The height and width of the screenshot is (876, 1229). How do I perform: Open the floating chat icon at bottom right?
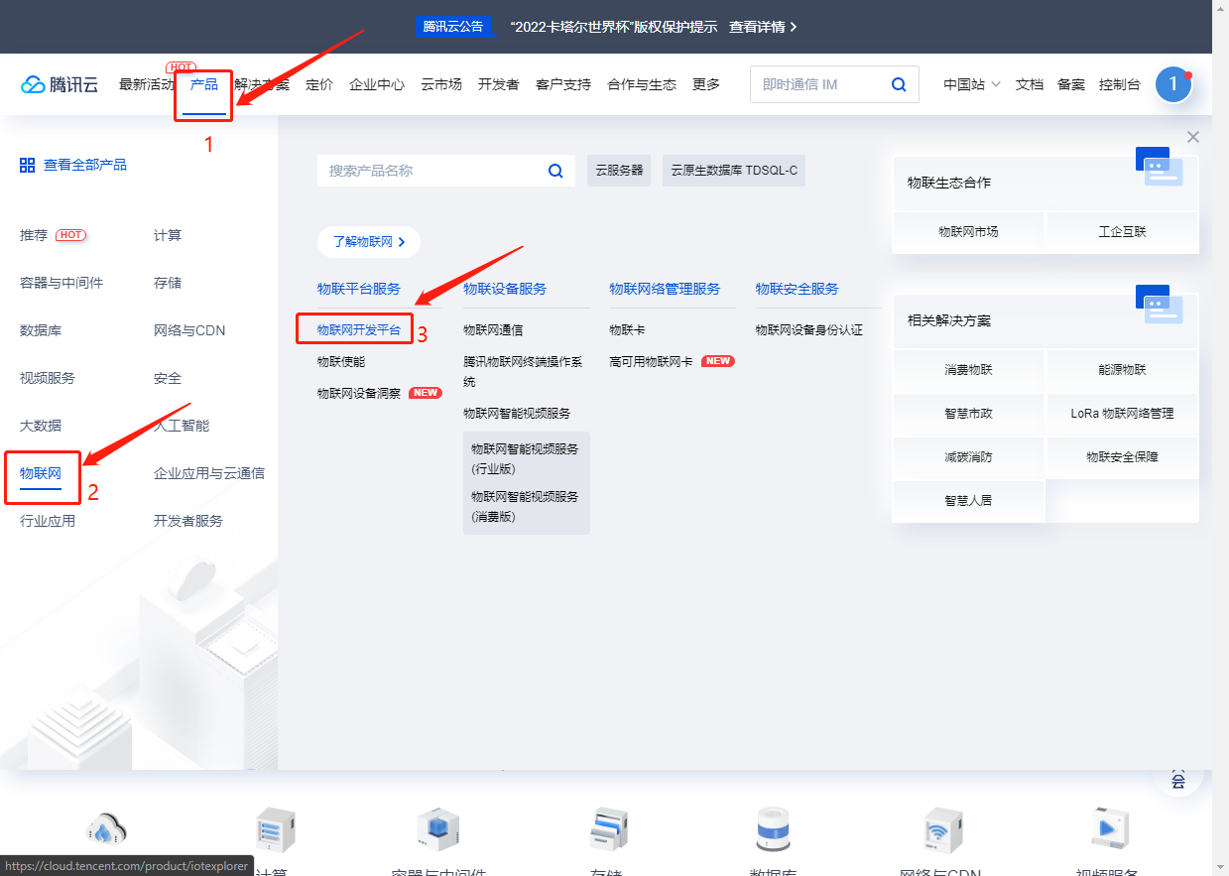(x=1177, y=780)
